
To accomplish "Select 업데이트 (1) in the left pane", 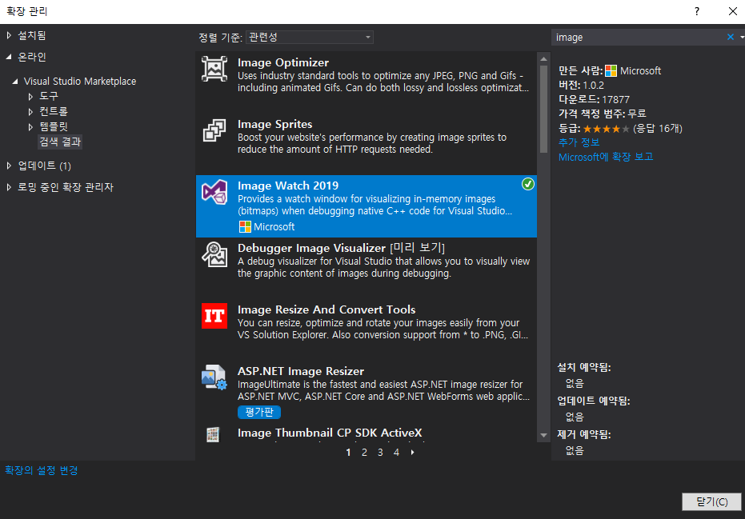I will coord(44,166).
